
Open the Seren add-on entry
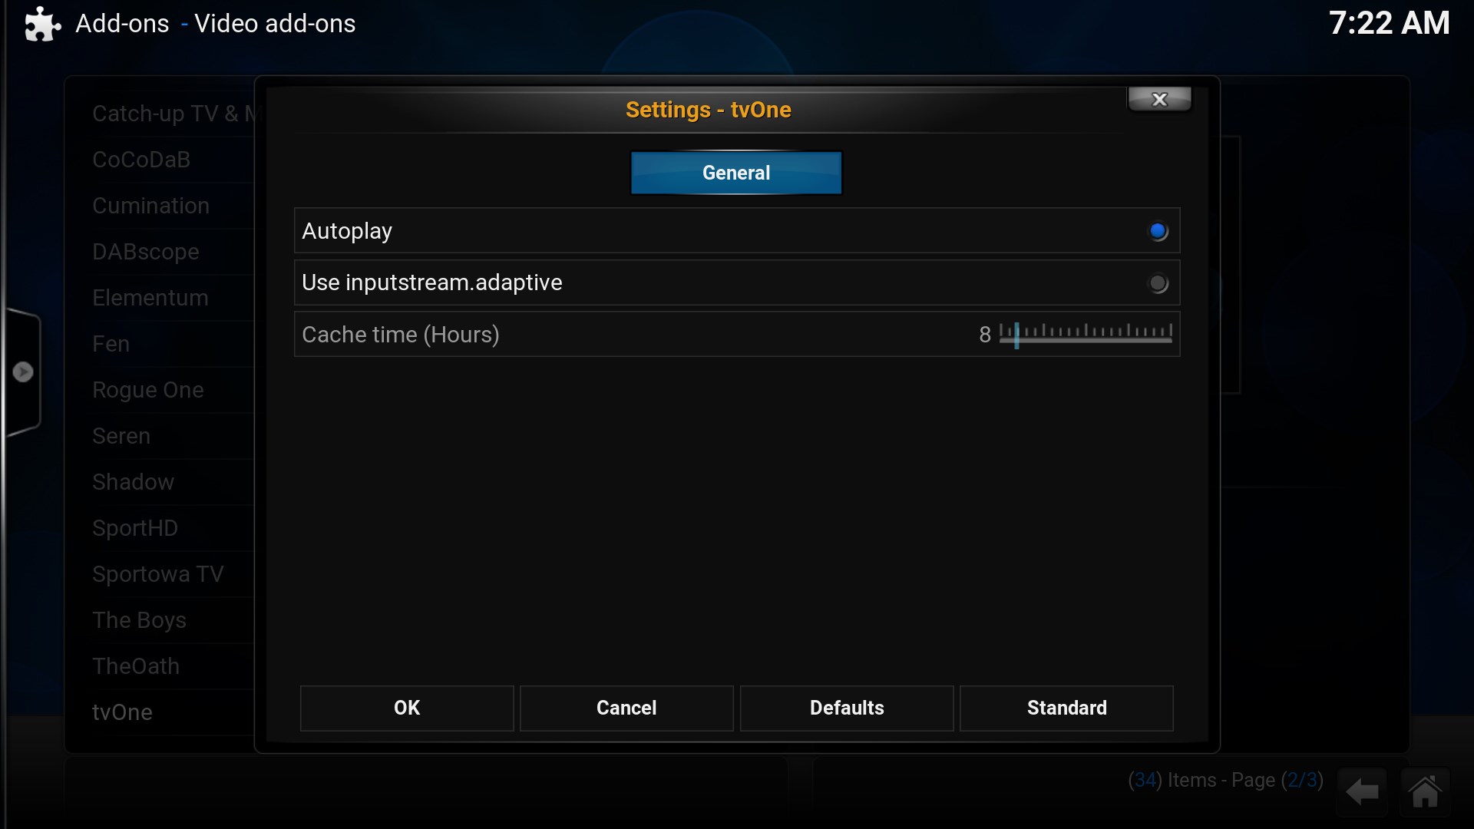coord(121,436)
